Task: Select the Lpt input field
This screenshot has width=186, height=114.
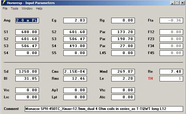Action: coord(75,97)
